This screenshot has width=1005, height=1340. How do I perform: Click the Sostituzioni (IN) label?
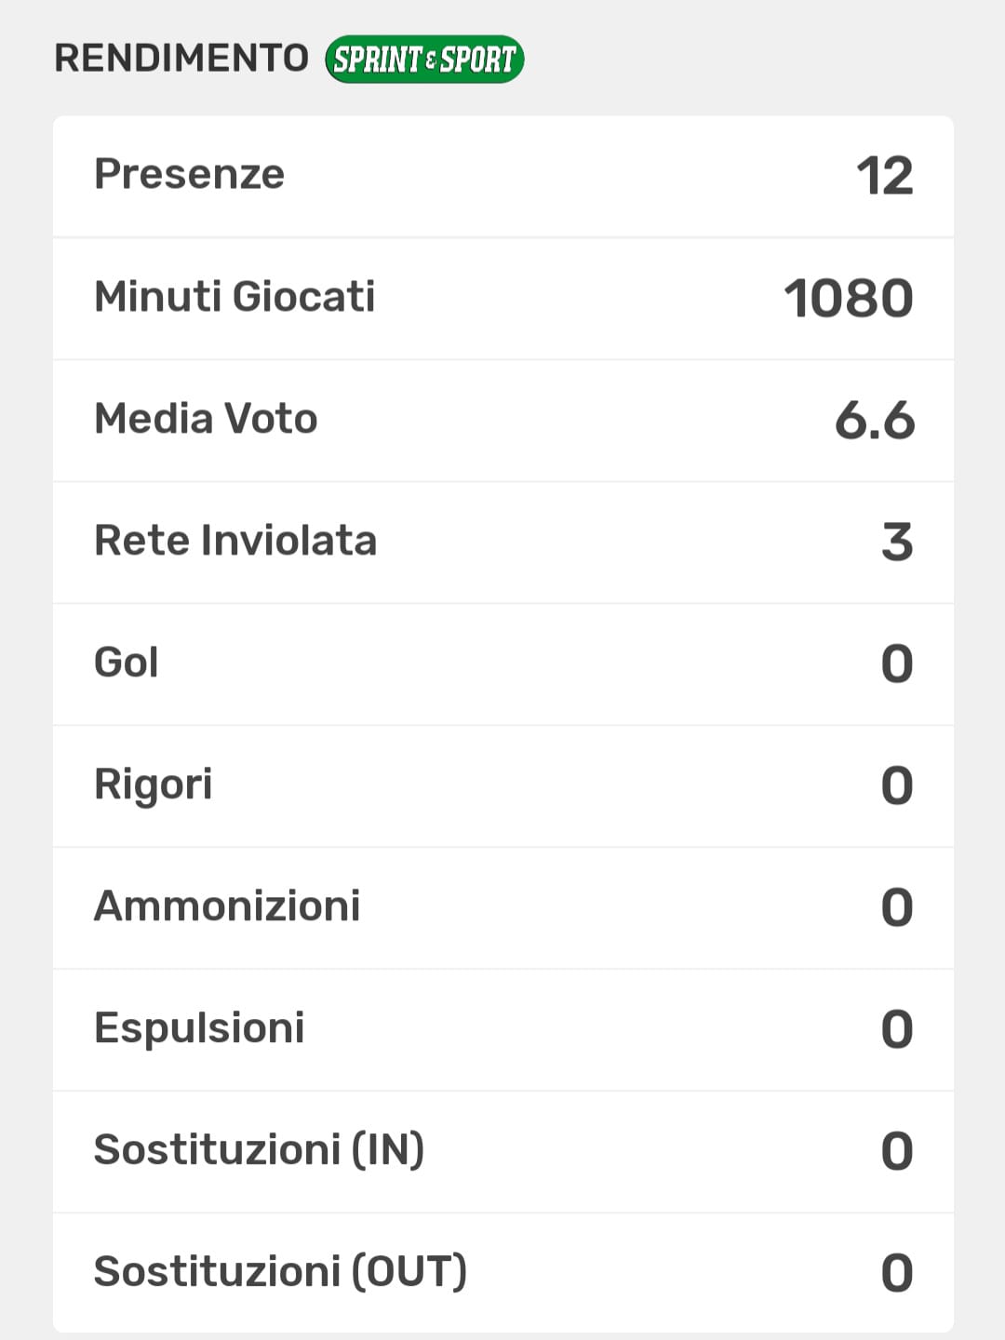(x=259, y=1150)
